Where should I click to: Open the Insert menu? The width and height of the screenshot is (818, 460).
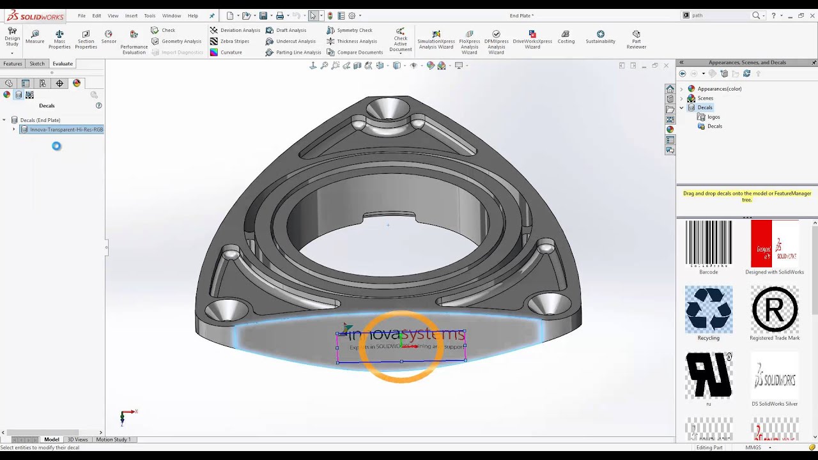tap(131, 15)
